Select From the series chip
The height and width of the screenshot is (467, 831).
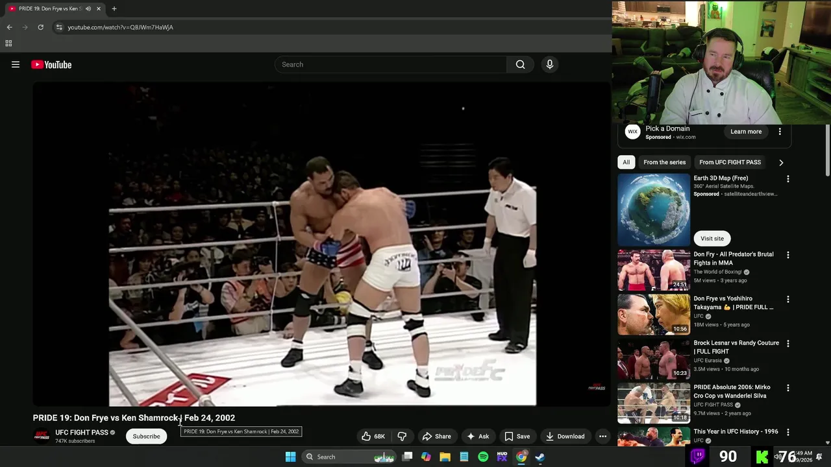click(x=664, y=162)
